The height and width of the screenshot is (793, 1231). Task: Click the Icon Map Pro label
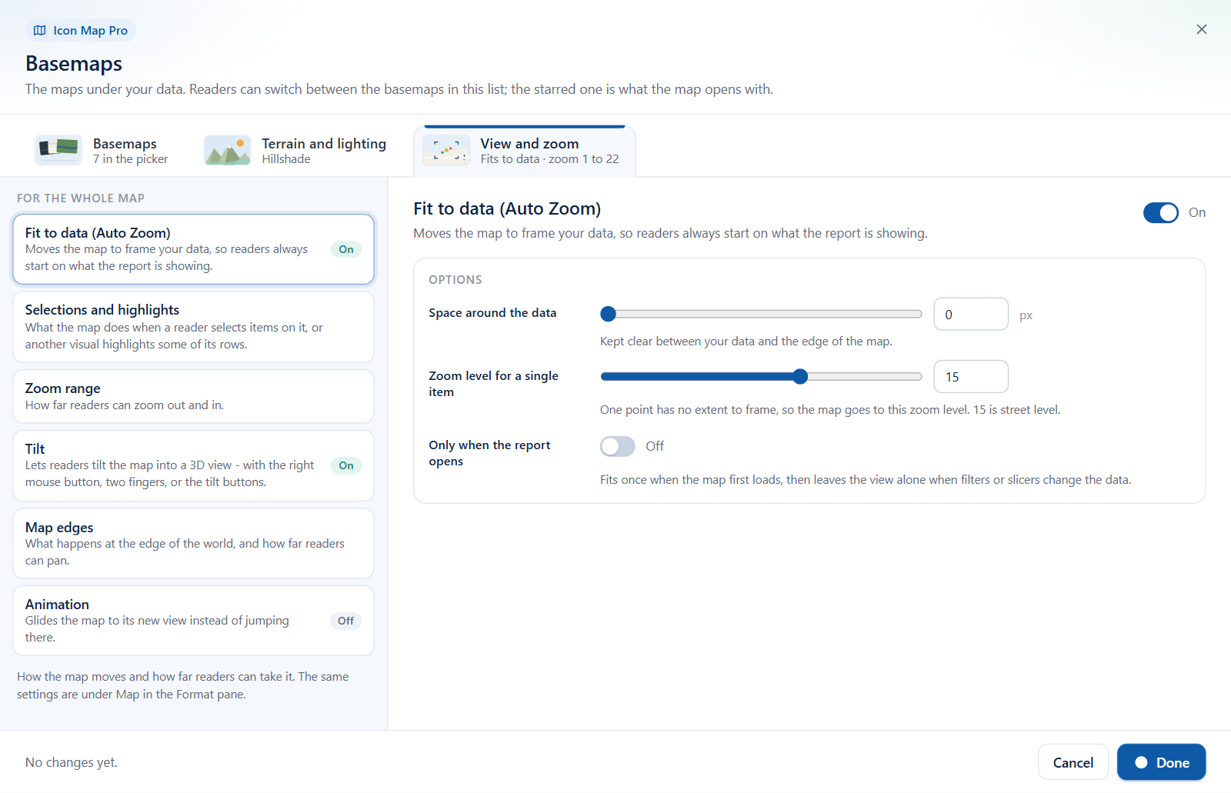pyautogui.click(x=90, y=31)
